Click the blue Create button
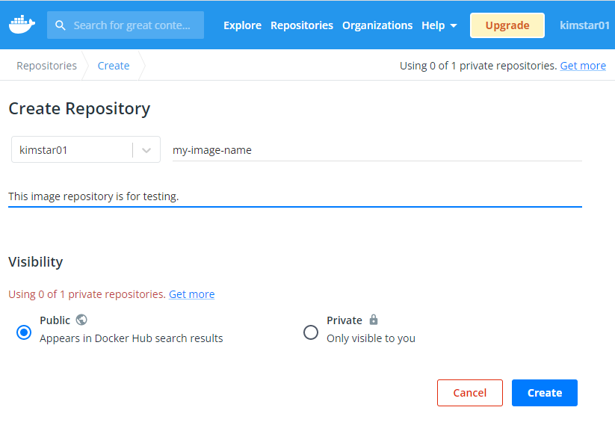Viewport: 615px width, 422px height. 545,393
